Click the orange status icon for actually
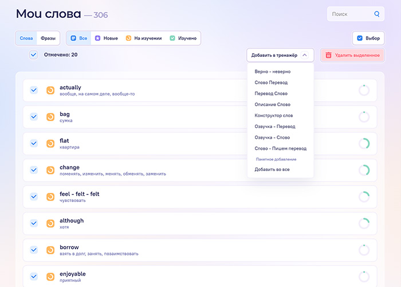 tap(50, 91)
